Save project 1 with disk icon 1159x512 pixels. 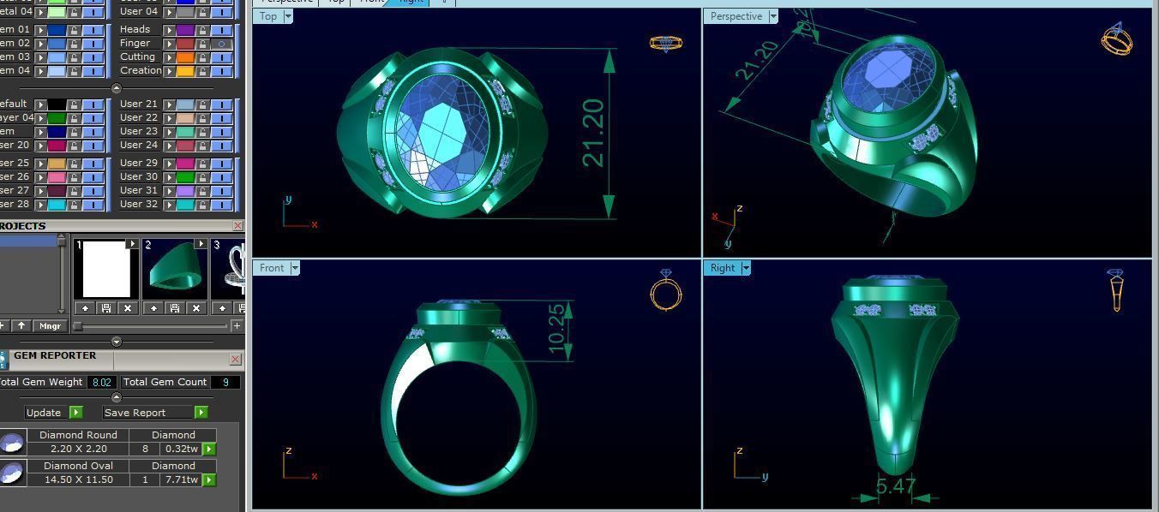click(106, 308)
